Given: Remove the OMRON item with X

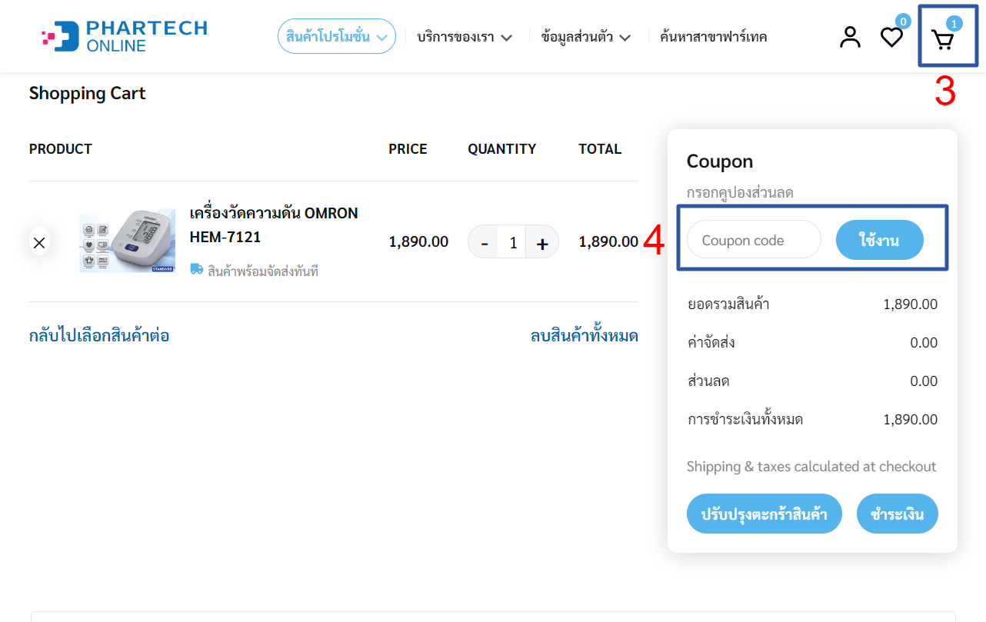Looking at the screenshot, I should tap(39, 242).
